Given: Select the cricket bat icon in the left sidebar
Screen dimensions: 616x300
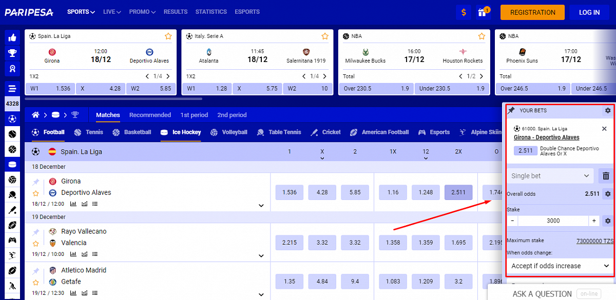Looking at the screenshot, I should tap(12, 210).
